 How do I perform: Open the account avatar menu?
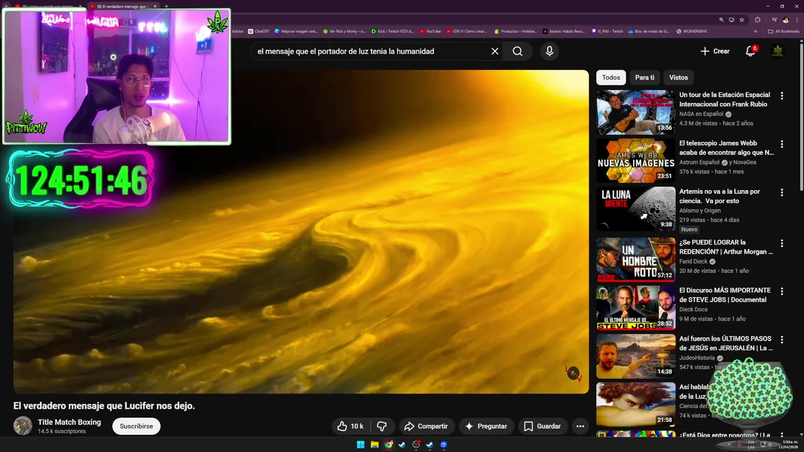778,51
